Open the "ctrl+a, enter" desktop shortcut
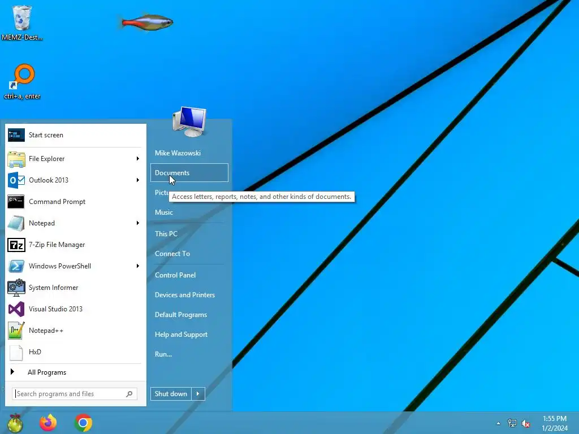The width and height of the screenshot is (579, 434). coord(22,82)
